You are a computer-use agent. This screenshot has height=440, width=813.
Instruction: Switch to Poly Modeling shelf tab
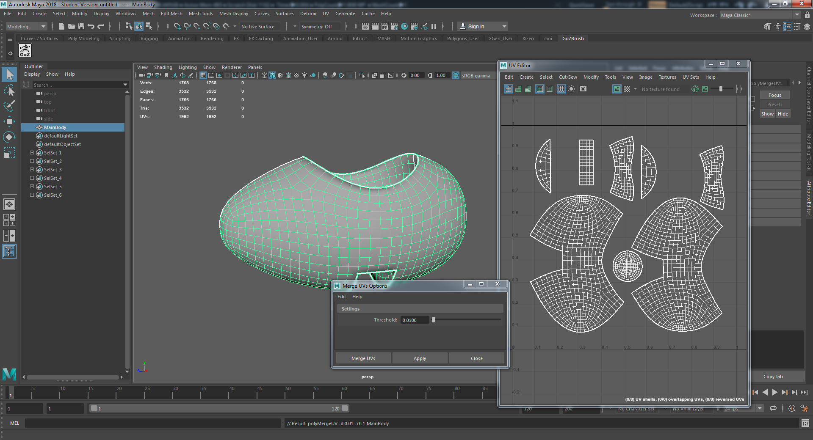(x=84, y=38)
